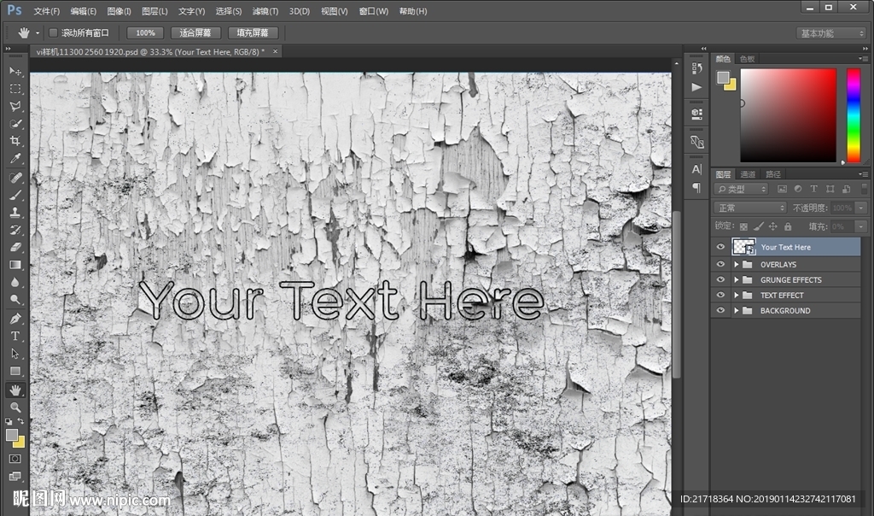Select the Gradient tool

tap(15, 265)
